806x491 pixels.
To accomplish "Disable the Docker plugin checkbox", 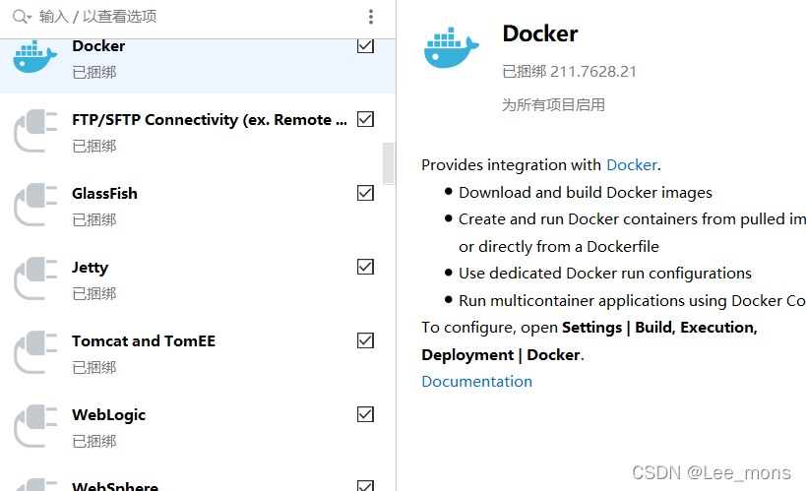I will (365, 45).
